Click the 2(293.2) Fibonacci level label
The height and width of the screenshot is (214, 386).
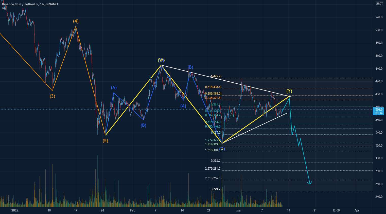pos(216,161)
